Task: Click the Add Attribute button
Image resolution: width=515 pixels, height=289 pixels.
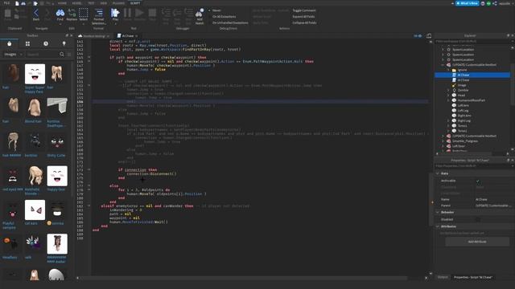Action: tap(477, 242)
